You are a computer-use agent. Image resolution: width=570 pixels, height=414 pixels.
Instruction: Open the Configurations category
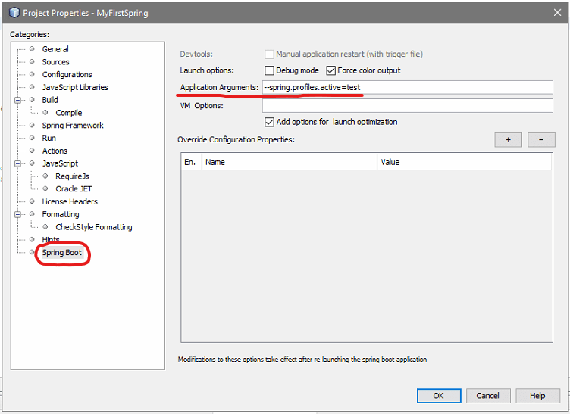(67, 74)
